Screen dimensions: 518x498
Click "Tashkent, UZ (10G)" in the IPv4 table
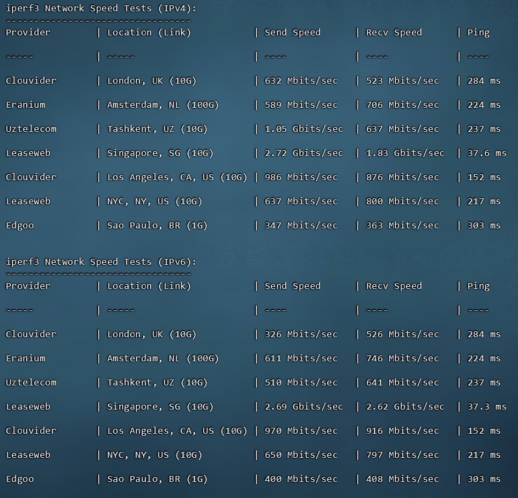(x=157, y=129)
